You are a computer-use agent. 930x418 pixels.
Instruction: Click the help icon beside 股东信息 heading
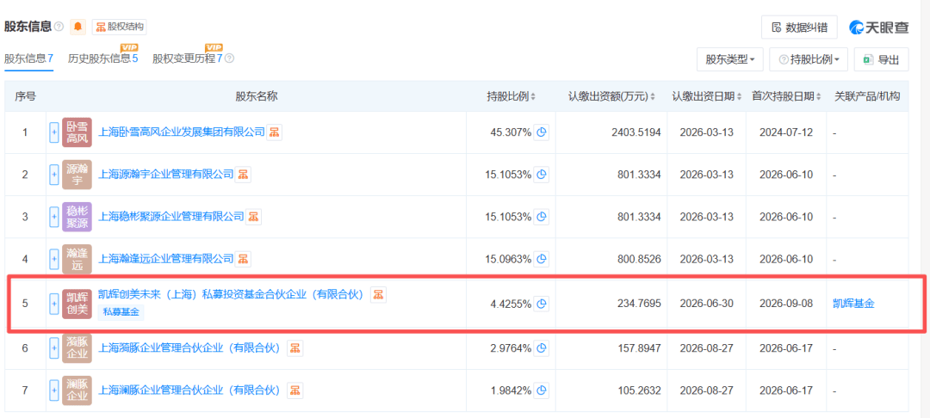pos(59,28)
